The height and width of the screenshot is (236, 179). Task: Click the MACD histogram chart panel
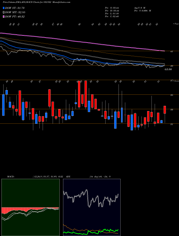pos(30,207)
